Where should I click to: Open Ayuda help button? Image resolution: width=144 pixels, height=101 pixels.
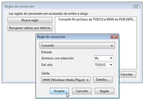(x=104, y=91)
